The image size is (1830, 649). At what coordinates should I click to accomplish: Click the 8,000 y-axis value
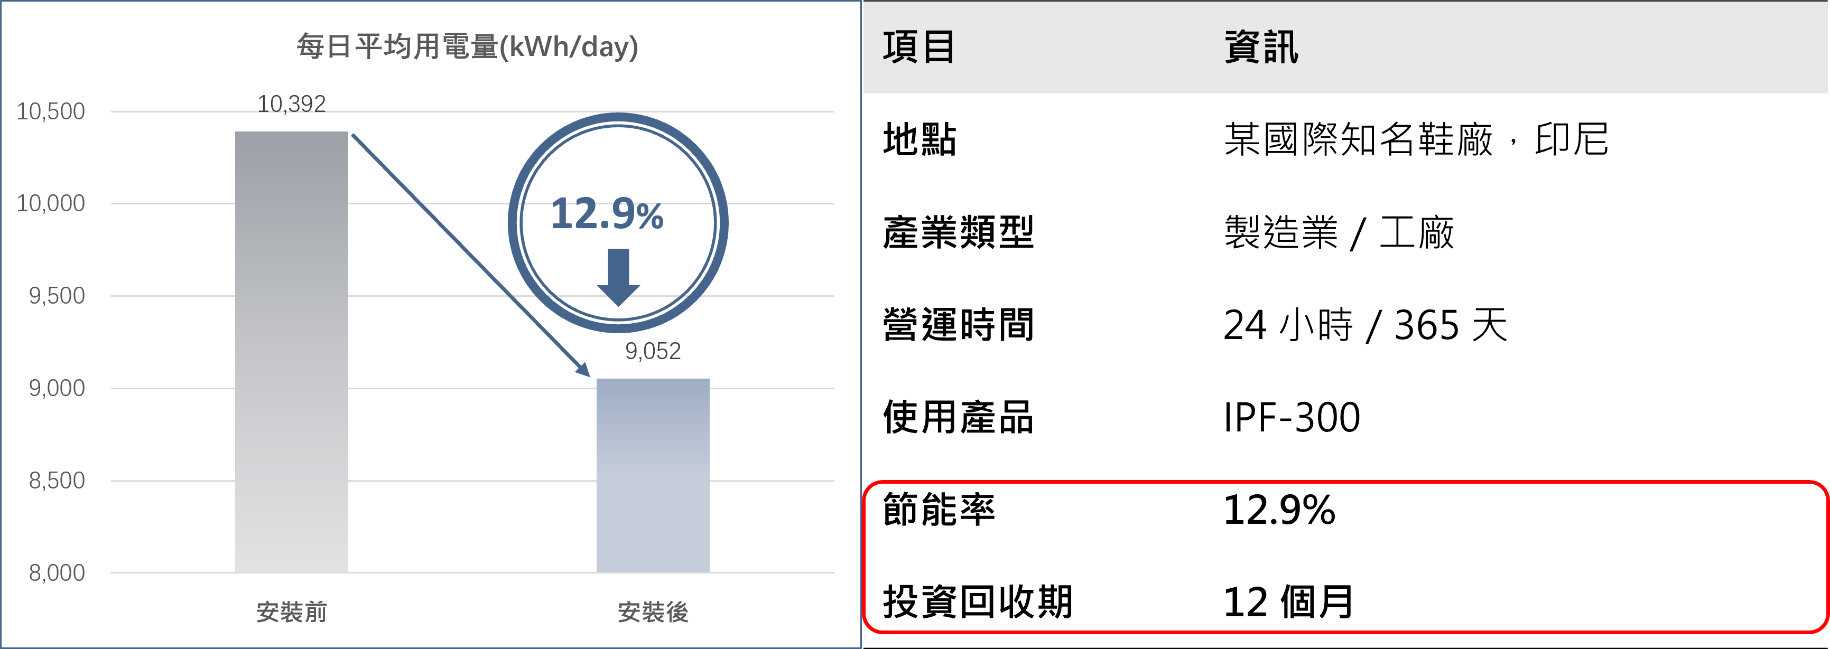(56, 572)
